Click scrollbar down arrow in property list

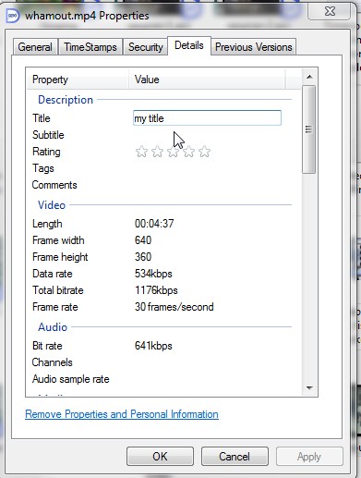click(x=309, y=388)
